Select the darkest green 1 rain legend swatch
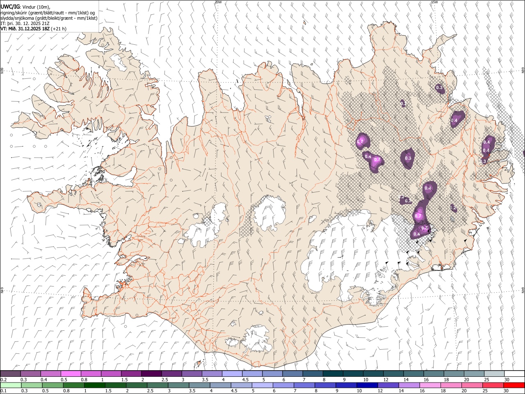Viewport: 525px width, 394px height. tap(94, 385)
